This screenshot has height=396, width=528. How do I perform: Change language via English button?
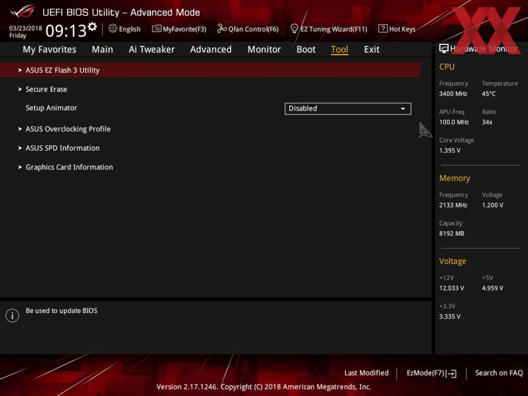point(125,29)
